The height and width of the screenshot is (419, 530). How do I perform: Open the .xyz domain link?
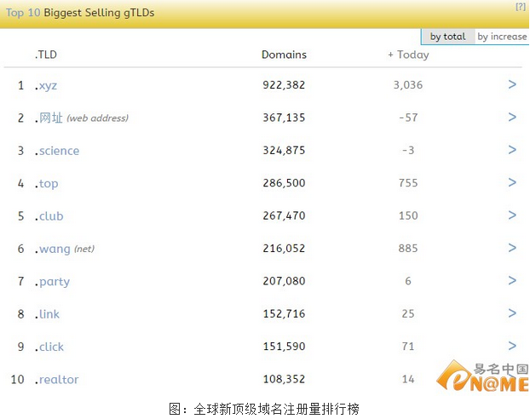(47, 85)
